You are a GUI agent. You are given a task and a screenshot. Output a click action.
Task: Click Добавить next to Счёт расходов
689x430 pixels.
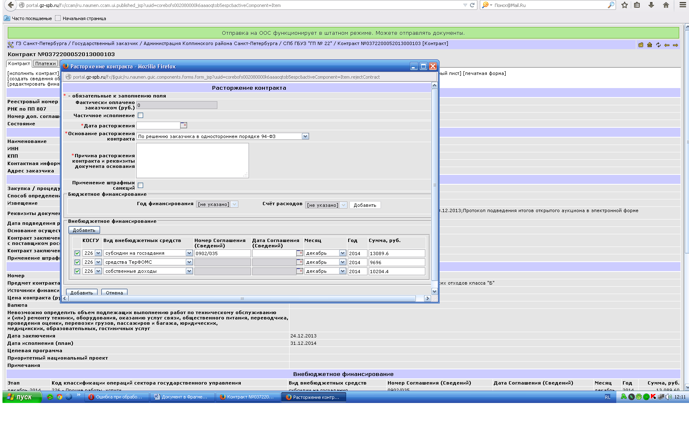click(365, 205)
